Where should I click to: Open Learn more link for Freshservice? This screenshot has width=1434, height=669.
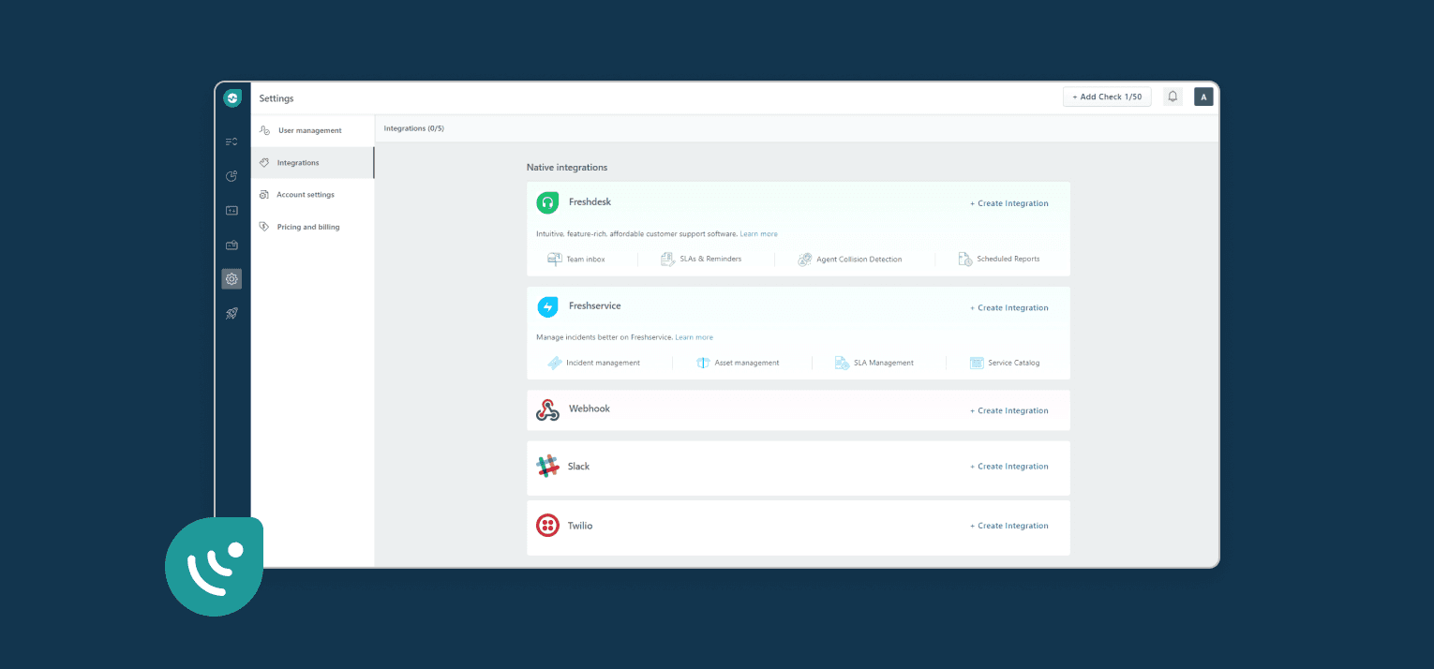[x=694, y=337]
